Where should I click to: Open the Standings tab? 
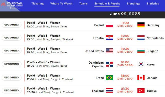click(x=133, y=3)
